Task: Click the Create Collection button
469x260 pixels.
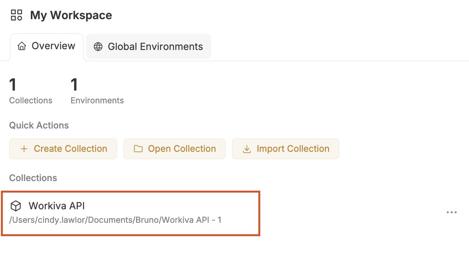Action: pyautogui.click(x=63, y=149)
